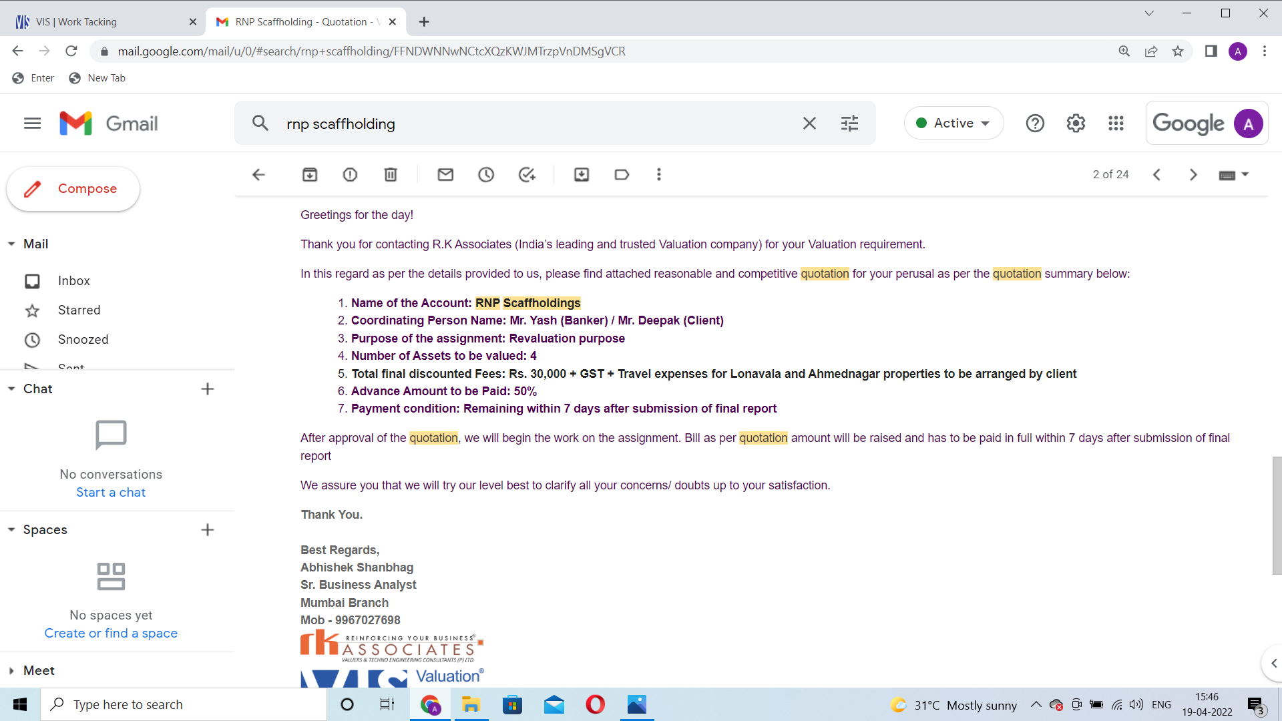1282x721 pixels.
Task: Click the Windows taskbar search box
Action: [184, 705]
